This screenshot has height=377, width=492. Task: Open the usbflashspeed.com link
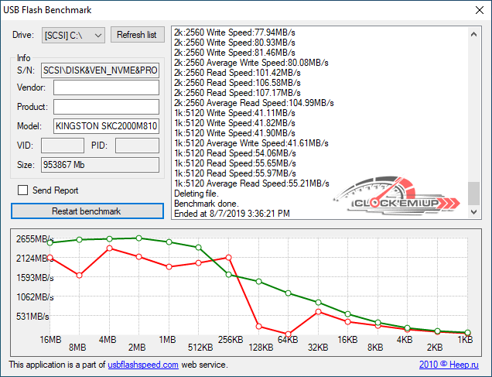pyautogui.click(x=143, y=365)
